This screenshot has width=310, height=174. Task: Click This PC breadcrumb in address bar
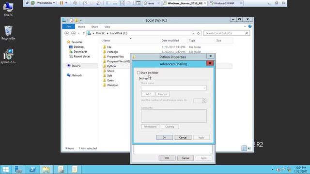coord(100,33)
